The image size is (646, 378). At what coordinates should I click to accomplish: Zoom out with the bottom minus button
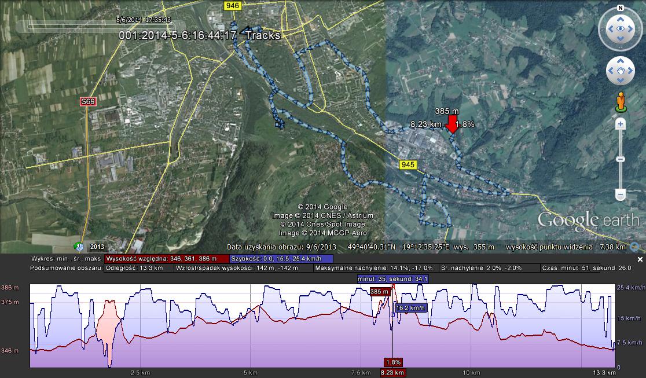click(x=621, y=194)
